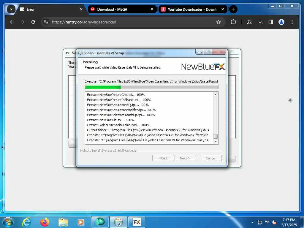Show browser downloads
Viewport: 304px width, 228px height.
coord(260,22)
